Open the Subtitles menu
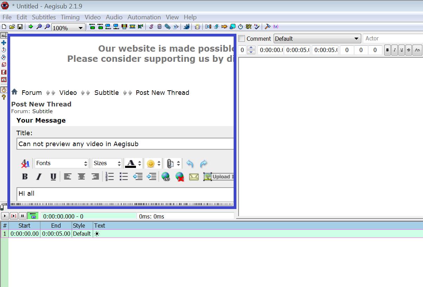This screenshot has width=423, height=287. click(x=44, y=17)
